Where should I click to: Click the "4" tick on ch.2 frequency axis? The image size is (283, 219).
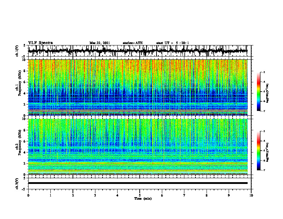(x=25, y=152)
